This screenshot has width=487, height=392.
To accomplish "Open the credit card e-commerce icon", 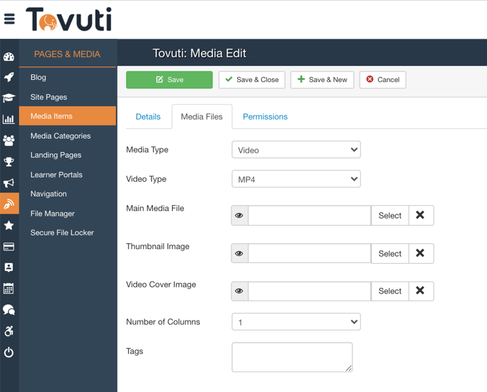I will click(8, 246).
